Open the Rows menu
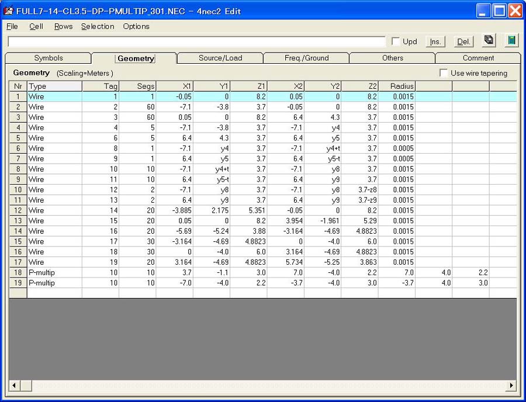 [63, 26]
